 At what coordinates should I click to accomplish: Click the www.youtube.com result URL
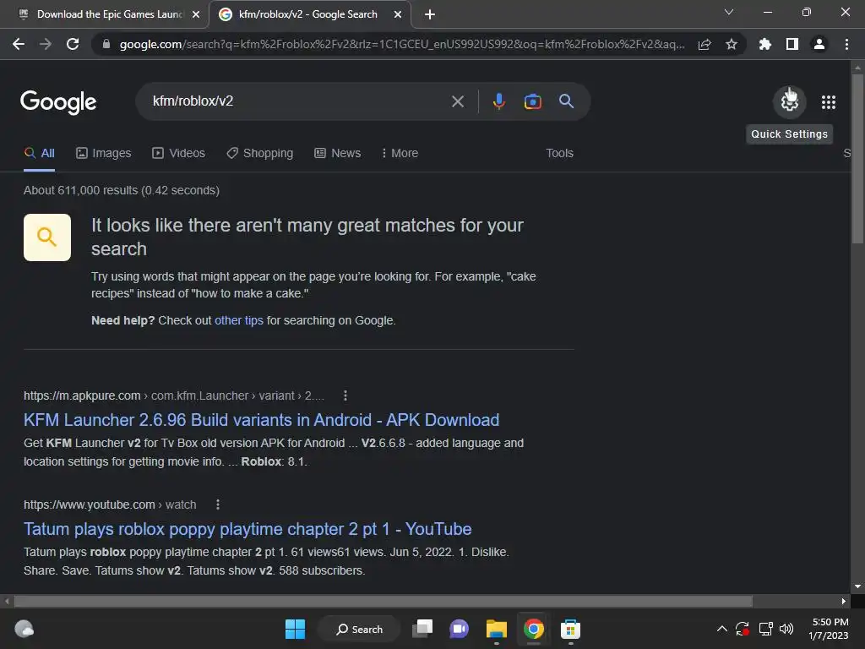click(x=110, y=504)
